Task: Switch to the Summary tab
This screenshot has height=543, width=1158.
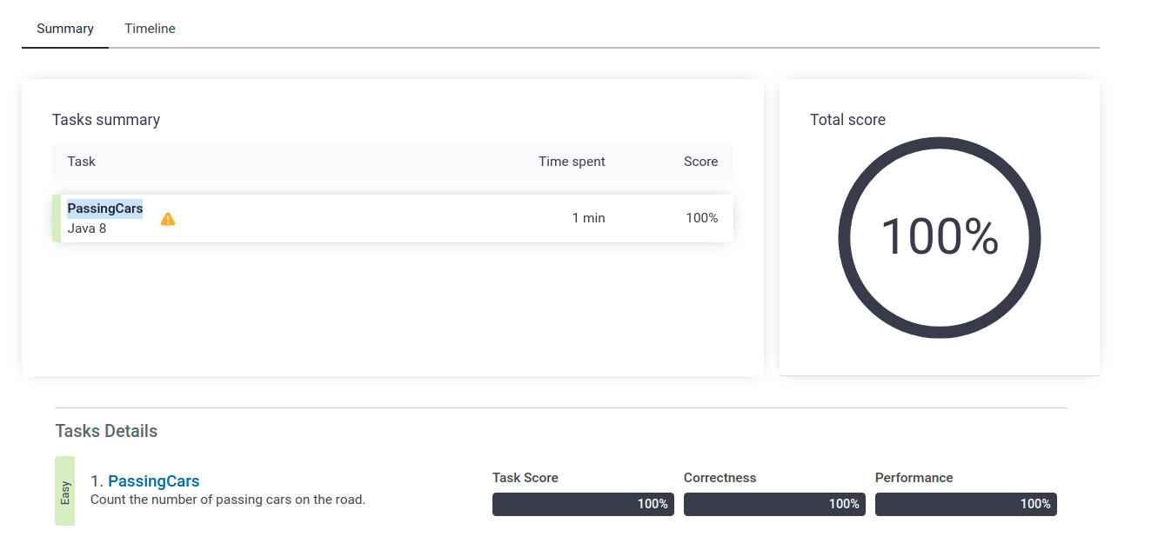Action: coord(65,29)
